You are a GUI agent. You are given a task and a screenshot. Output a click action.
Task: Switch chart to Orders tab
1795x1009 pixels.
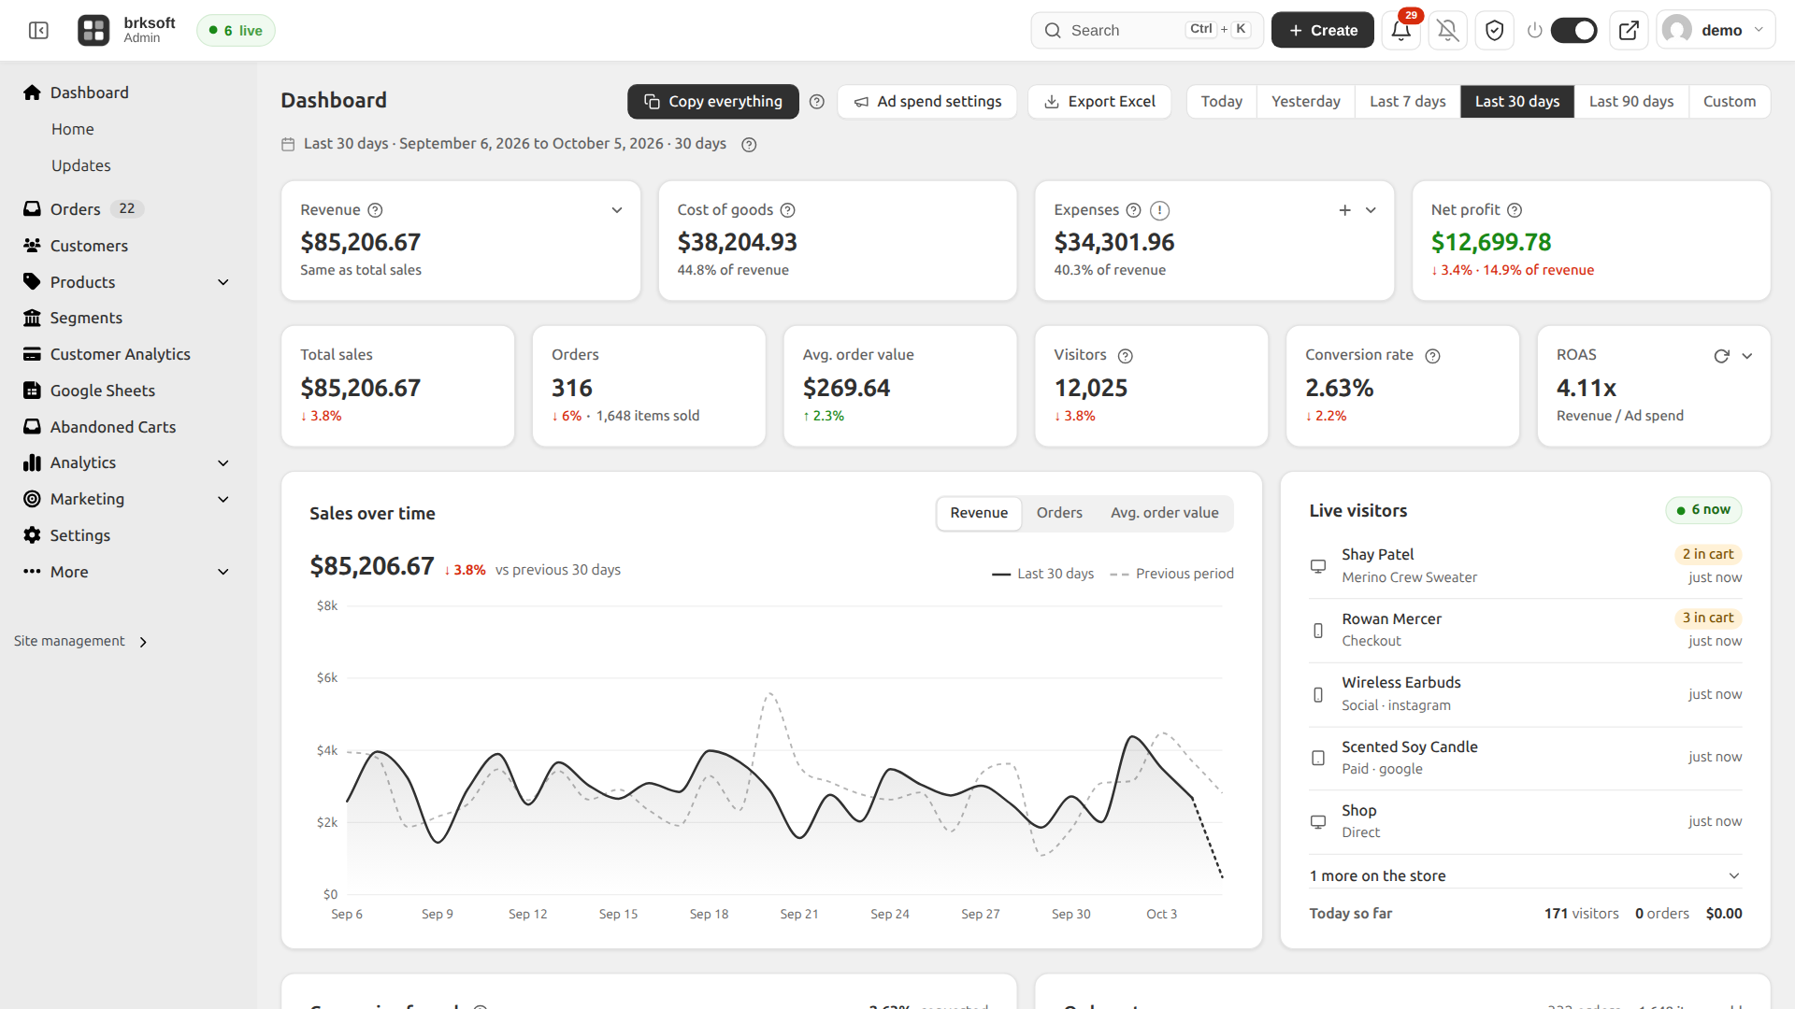click(x=1058, y=513)
